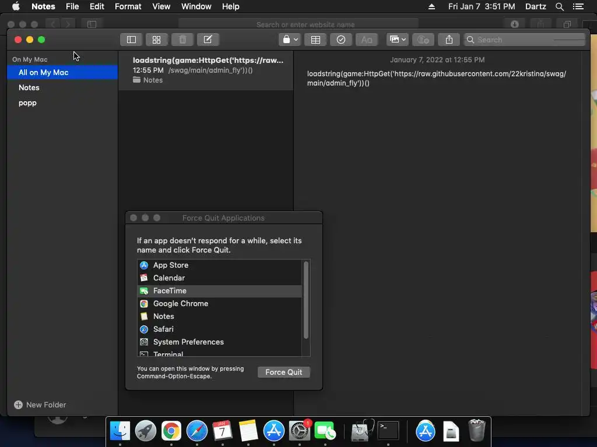Insert a table using the table icon
The width and height of the screenshot is (597, 447).
[315, 40]
